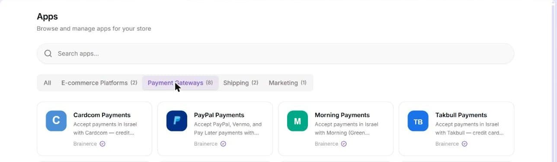Viewport: 557px width, 162px height.
Task: Click the Morning Payments M logo
Action: (x=298, y=121)
